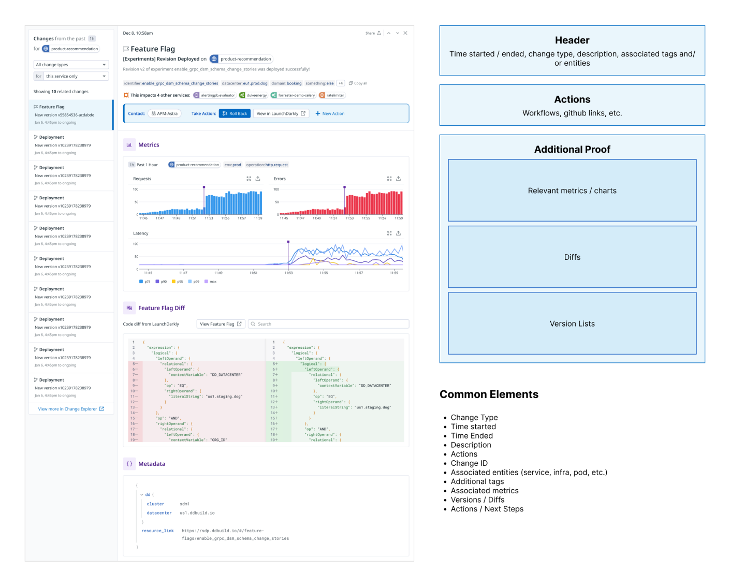Export the Requests chart
Screen dimensions: 730x587
(258, 179)
